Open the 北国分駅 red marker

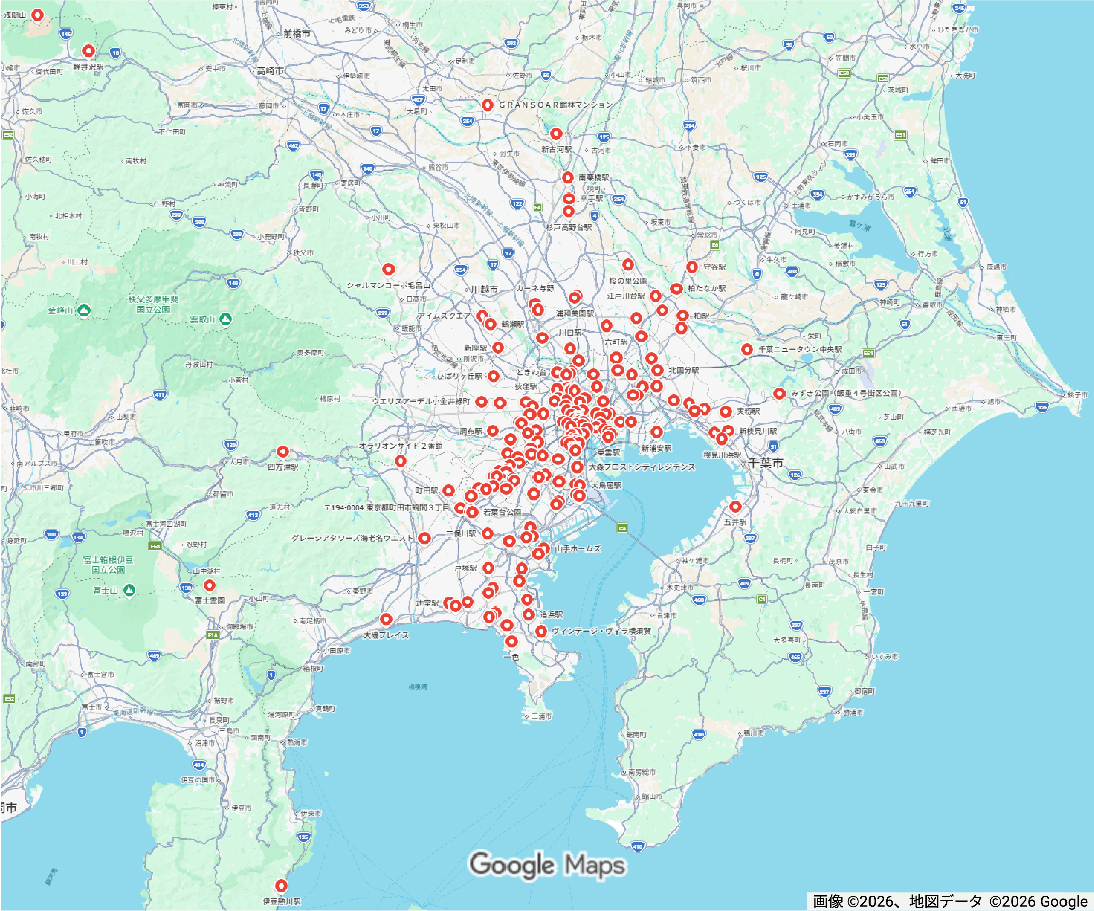pyautogui.click(x=657, y=370)
